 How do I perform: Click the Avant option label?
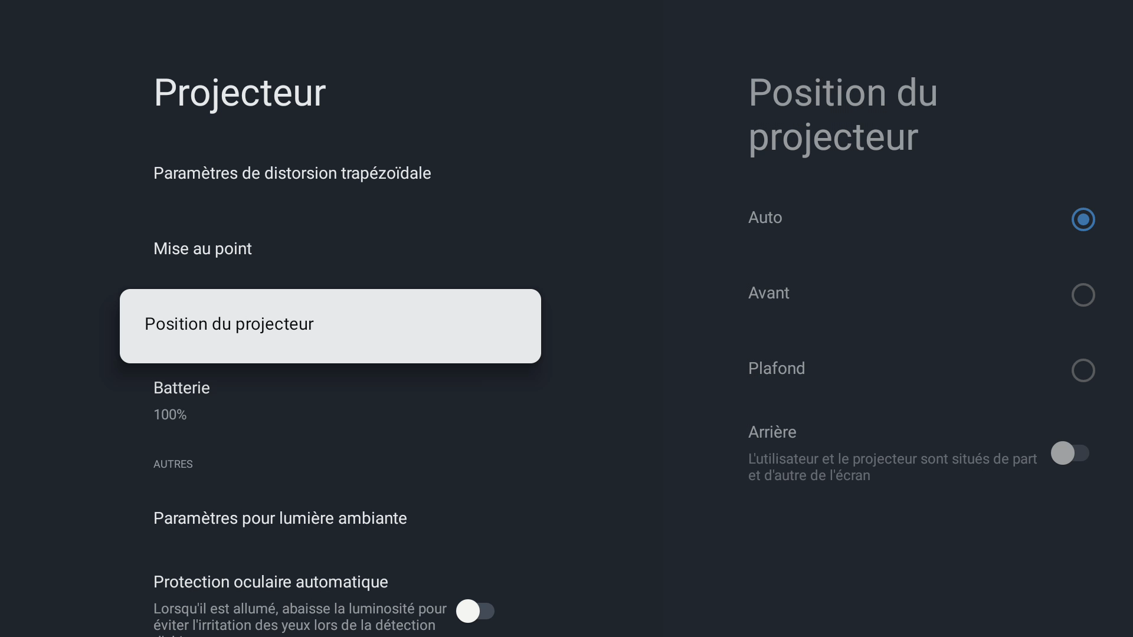(768, 293)
